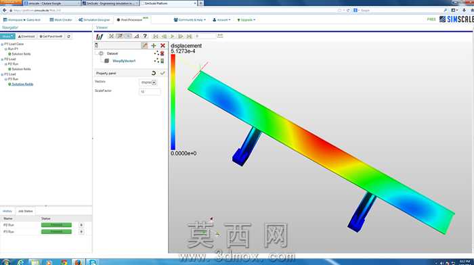Open underlined Solution fields under P3 Run
The width and height of the screenshot is (474, 265).
22,85
